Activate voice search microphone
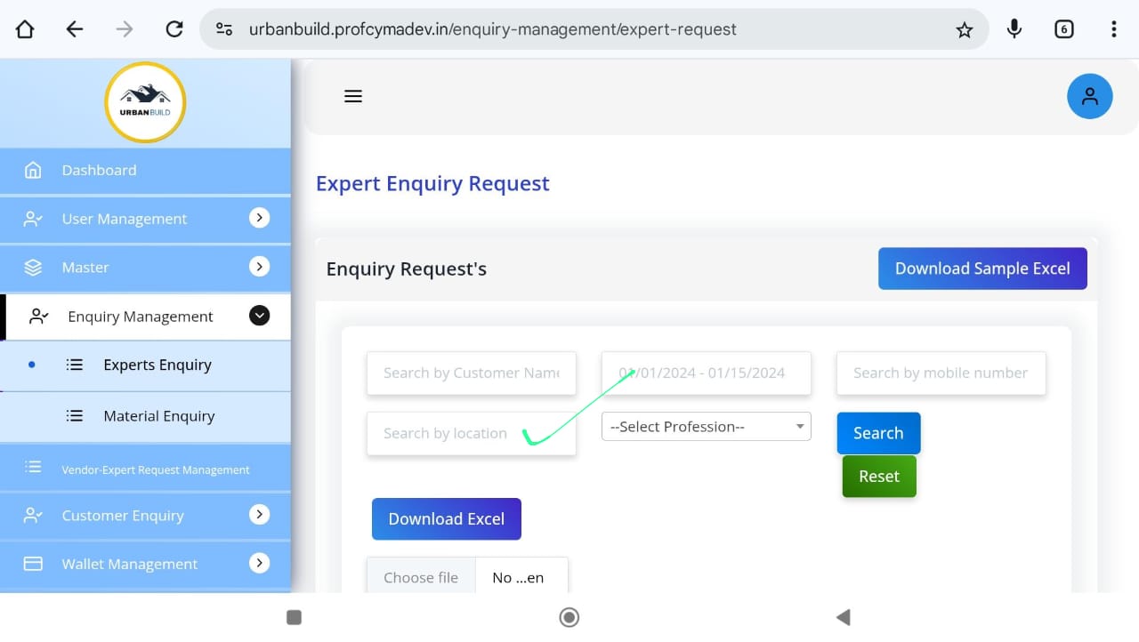The width and height of the screenshot is (1139, 642). [x=1014, y=29]
